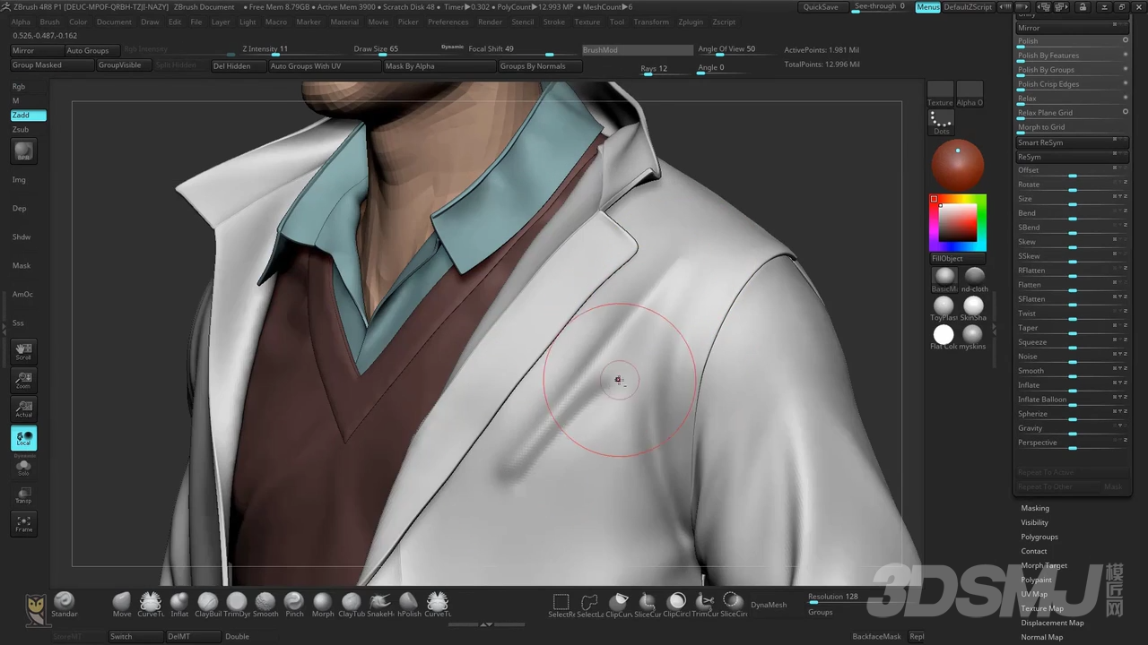This screenshot has height=645, width=1148.
Task: Choose the SliceCircle brush
Action: (x=734, y=605)
